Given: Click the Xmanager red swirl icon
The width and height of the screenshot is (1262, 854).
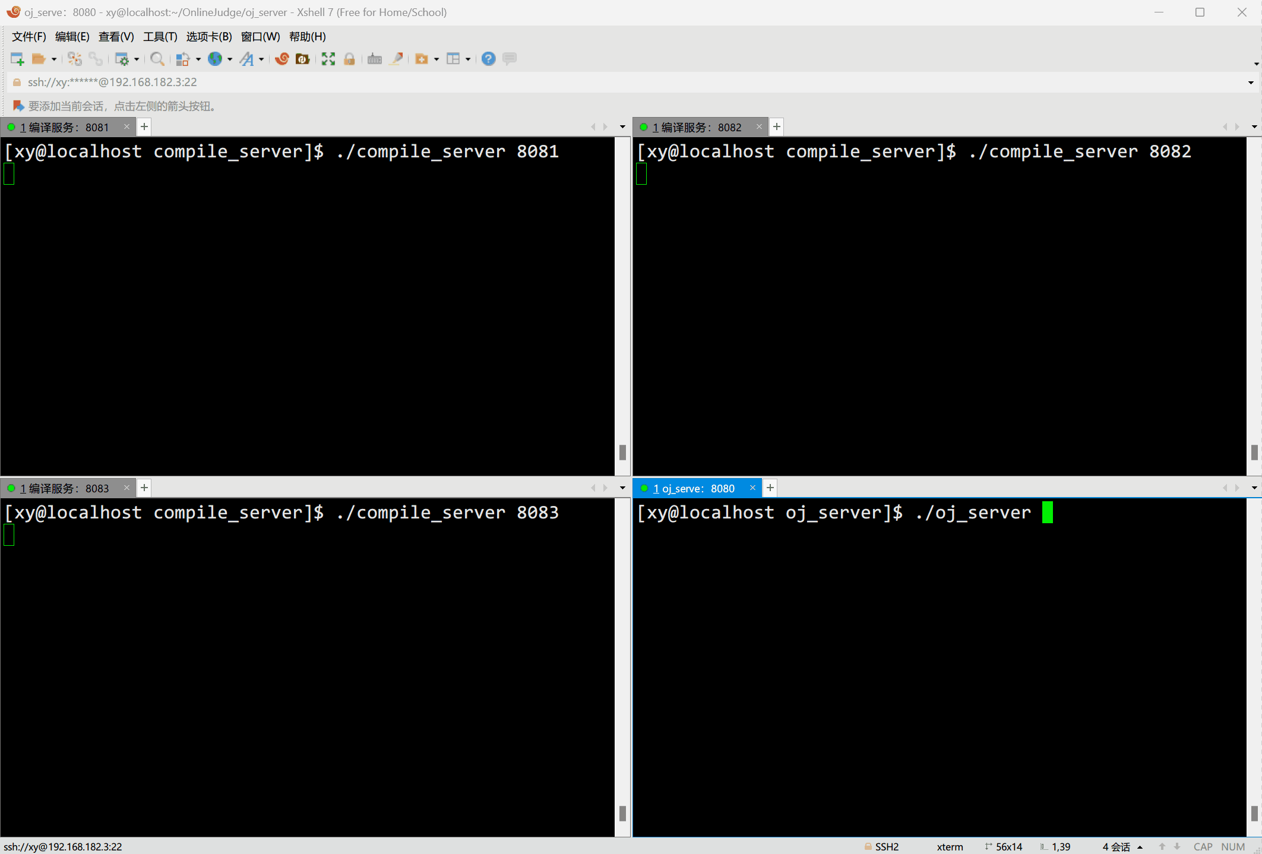Looking at the screenshot, I should coord(282,59).
